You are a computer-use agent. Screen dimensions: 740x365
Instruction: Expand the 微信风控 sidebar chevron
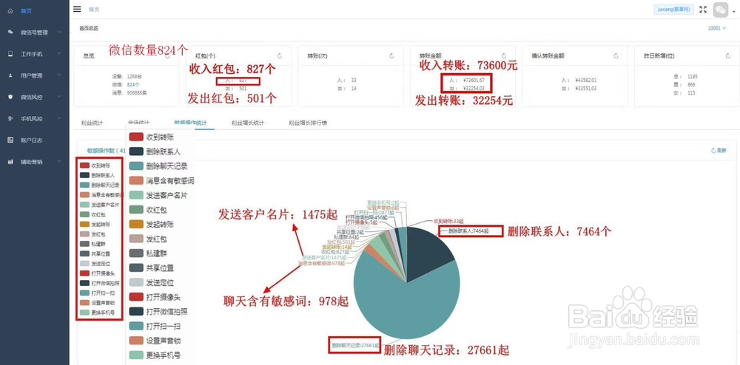coord(59,97)
